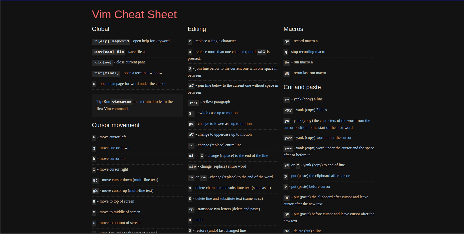Select the yaw key code
Viewport: 464px width, 234px height.
pyautogui.click(x=288, y=148)
